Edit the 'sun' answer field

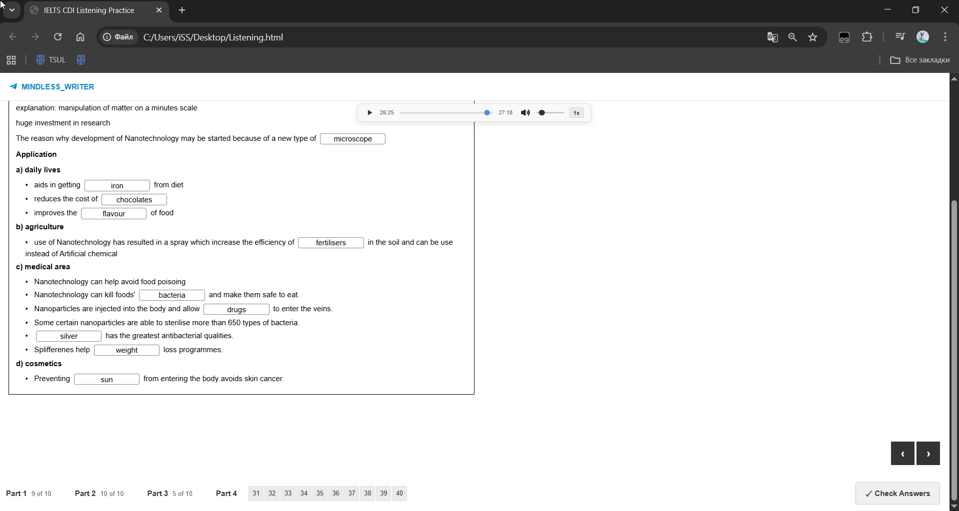[106, 380]
